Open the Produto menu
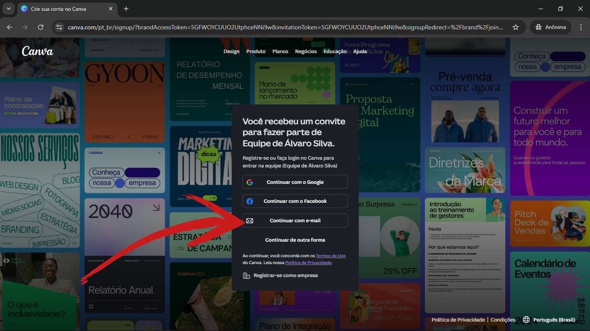The height and width of the screenshot is (331, 590). coord(256,51)
